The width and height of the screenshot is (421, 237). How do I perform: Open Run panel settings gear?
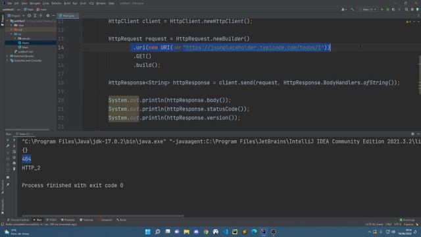[x=412, y=134]
